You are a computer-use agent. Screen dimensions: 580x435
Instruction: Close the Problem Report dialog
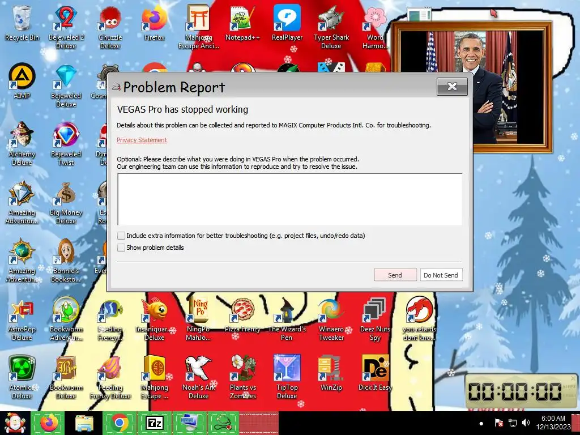(x=452, y=87)
